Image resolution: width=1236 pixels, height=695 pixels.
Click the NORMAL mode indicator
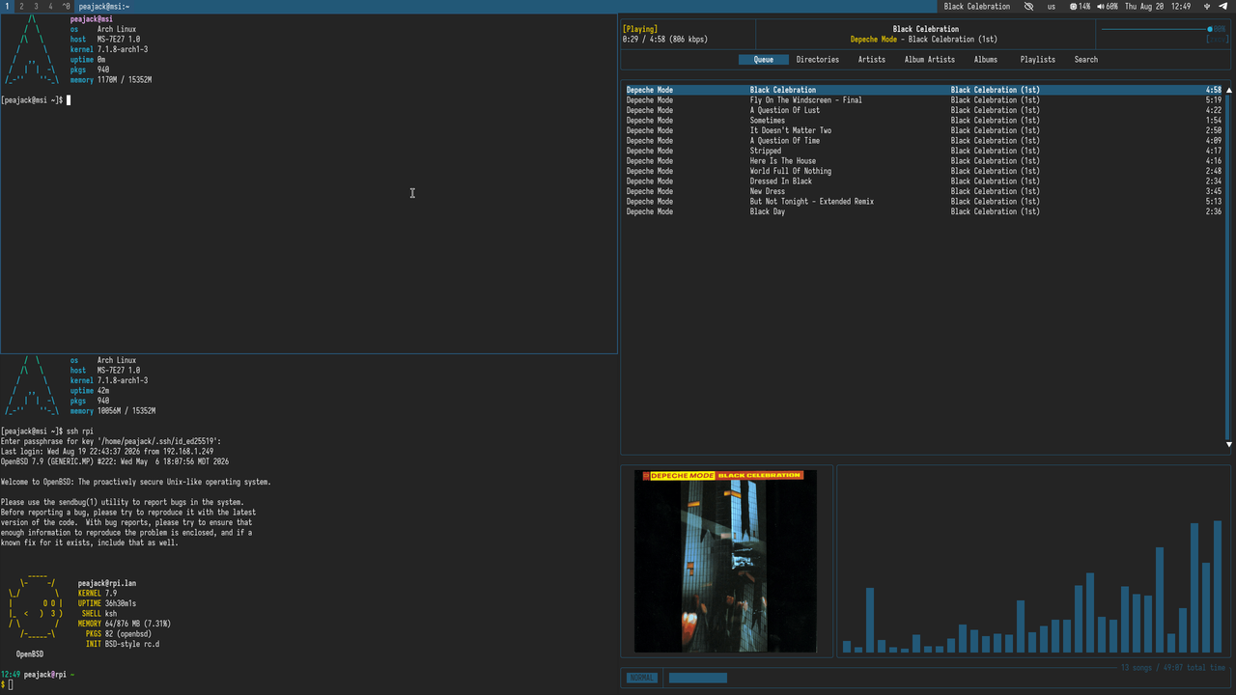click(x=641, y=678)
